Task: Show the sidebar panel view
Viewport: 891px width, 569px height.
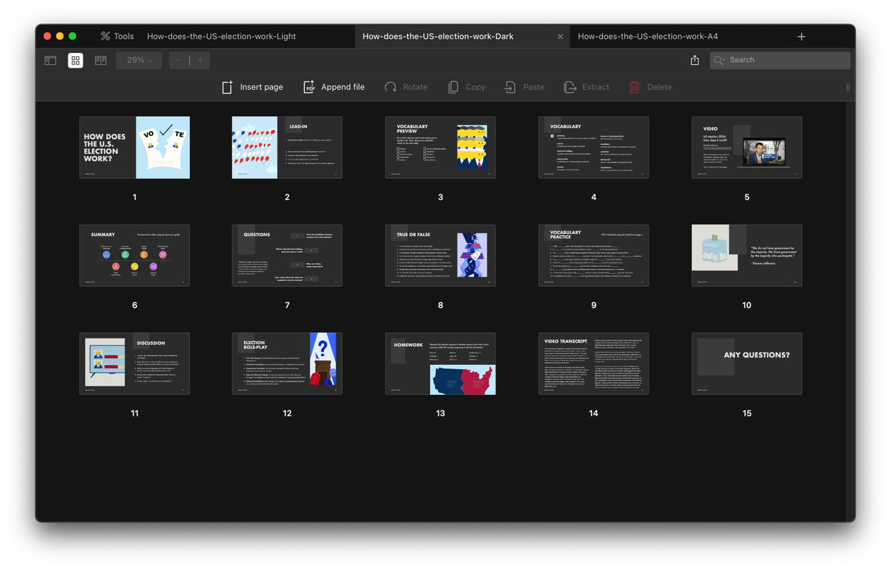Action: click(51, 61)
